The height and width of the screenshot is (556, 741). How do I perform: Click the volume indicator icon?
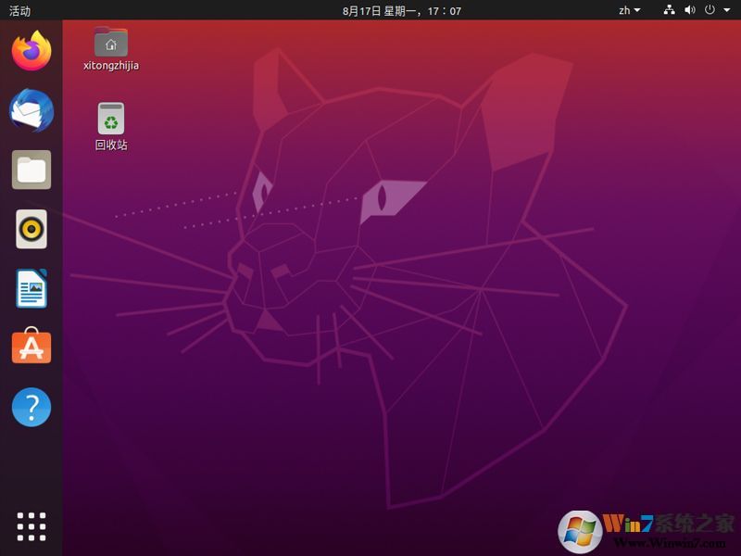coord(691,10)
